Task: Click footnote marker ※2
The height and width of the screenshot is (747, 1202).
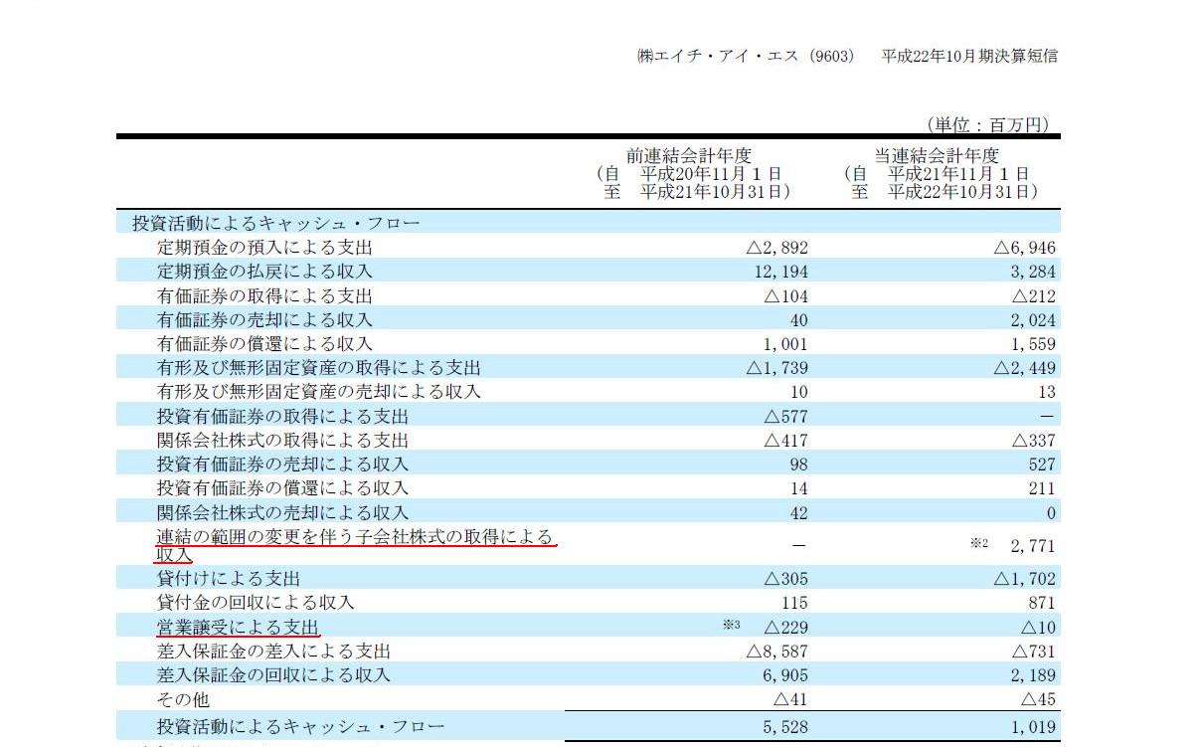Action: click(x=979, y=543)
